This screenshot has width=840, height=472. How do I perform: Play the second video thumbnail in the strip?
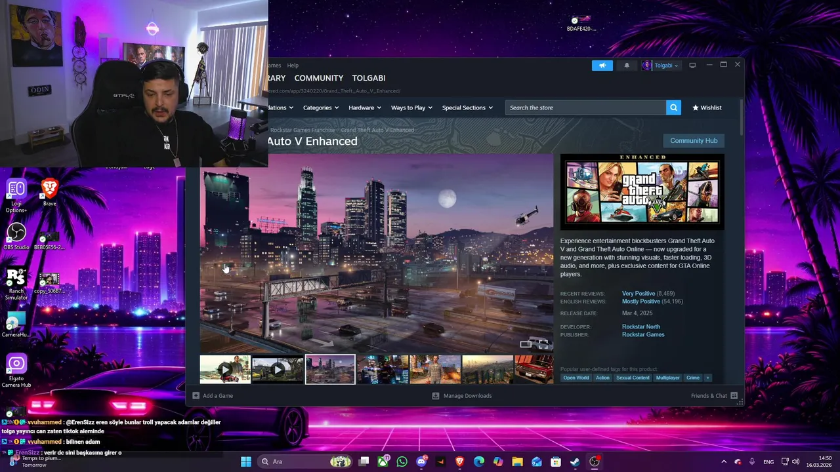click(x=278, y=370)
